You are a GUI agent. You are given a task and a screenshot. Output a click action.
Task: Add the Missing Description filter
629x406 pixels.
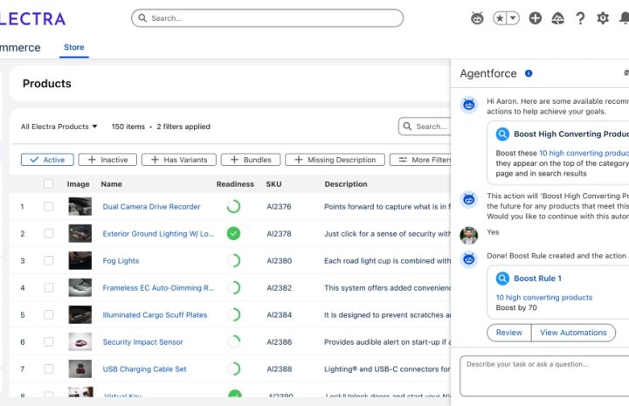(x=335, y=160)
